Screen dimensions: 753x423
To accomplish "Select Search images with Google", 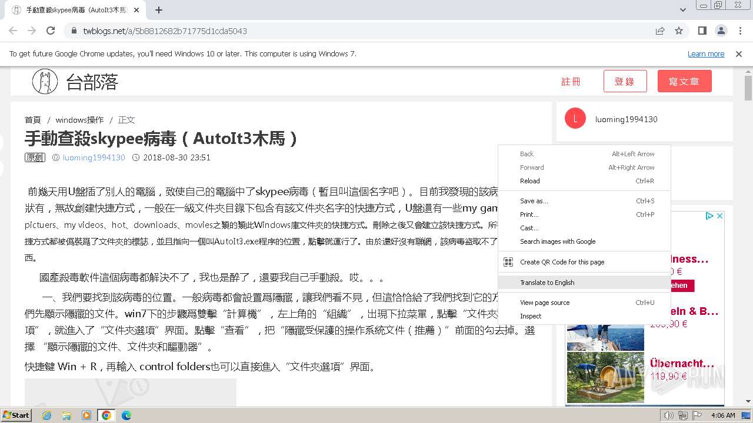I will tap(584, 241).
